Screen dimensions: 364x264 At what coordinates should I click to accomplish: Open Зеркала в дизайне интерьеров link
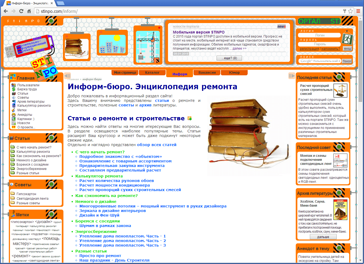click(x=113, y=211)
